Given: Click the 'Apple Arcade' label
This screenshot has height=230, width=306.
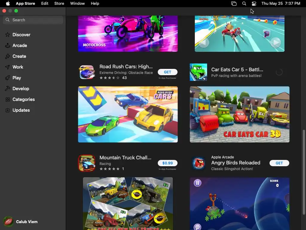Looking at the screenshot, I should click(222, 157).
